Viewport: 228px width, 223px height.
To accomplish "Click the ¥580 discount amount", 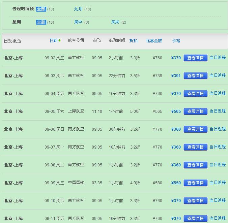I will [x=157, y=183].
